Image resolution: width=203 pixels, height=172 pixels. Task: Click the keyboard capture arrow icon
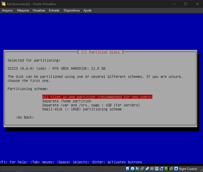[x=176, y=169]
